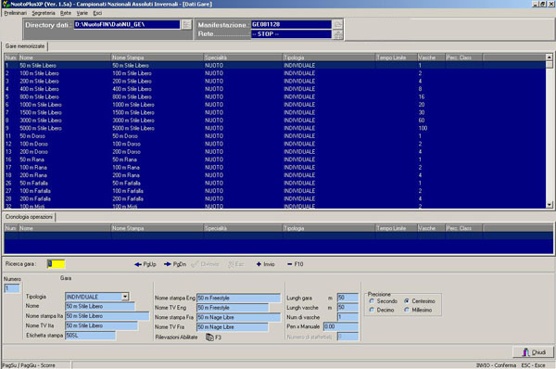Click the scroll up arrow of race list
Viewport: 556px width, 369px height.
[550, 57]
